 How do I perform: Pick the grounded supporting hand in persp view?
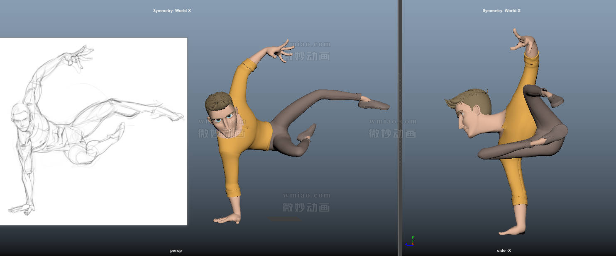click(x=227, y=219)
